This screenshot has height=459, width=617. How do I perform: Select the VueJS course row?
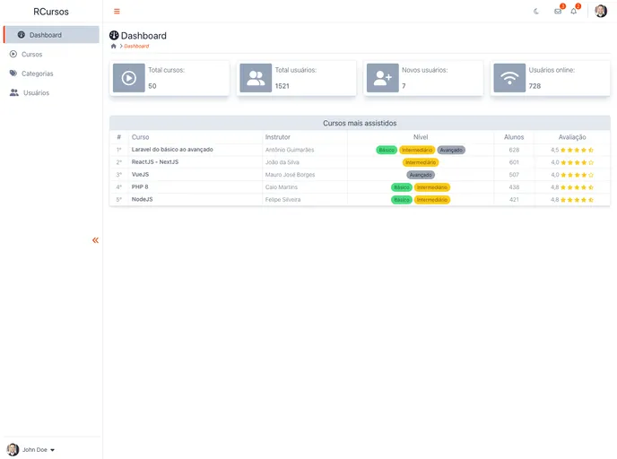pyautogui.click(x=360, y=174)
